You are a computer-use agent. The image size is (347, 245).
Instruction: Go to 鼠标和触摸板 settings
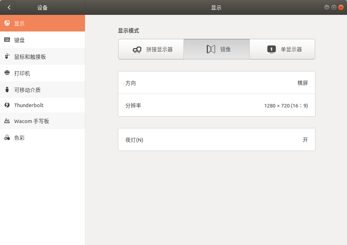point(42,56)
